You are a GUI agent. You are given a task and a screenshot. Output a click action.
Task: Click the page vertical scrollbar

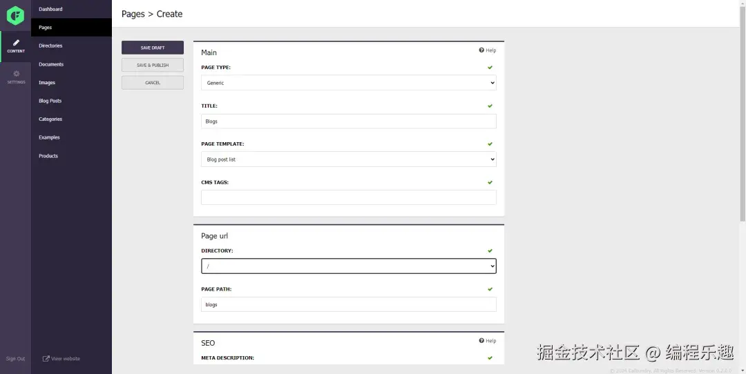point(743,114)
